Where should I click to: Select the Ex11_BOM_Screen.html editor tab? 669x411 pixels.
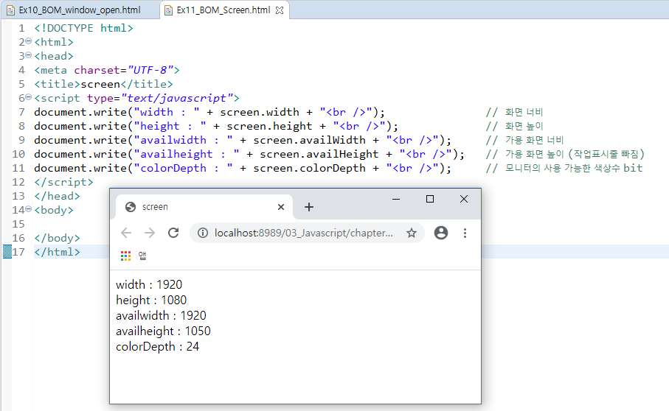[223, 10]
